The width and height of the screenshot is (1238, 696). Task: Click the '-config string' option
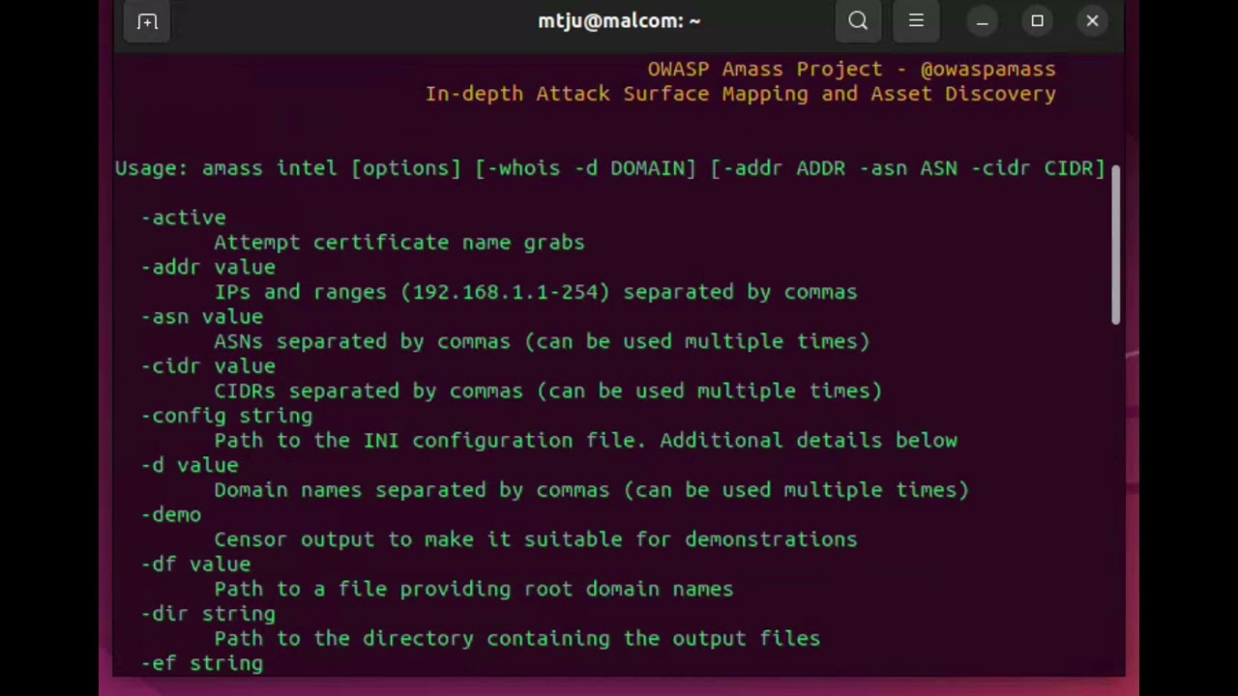click(x=226, y=416)
